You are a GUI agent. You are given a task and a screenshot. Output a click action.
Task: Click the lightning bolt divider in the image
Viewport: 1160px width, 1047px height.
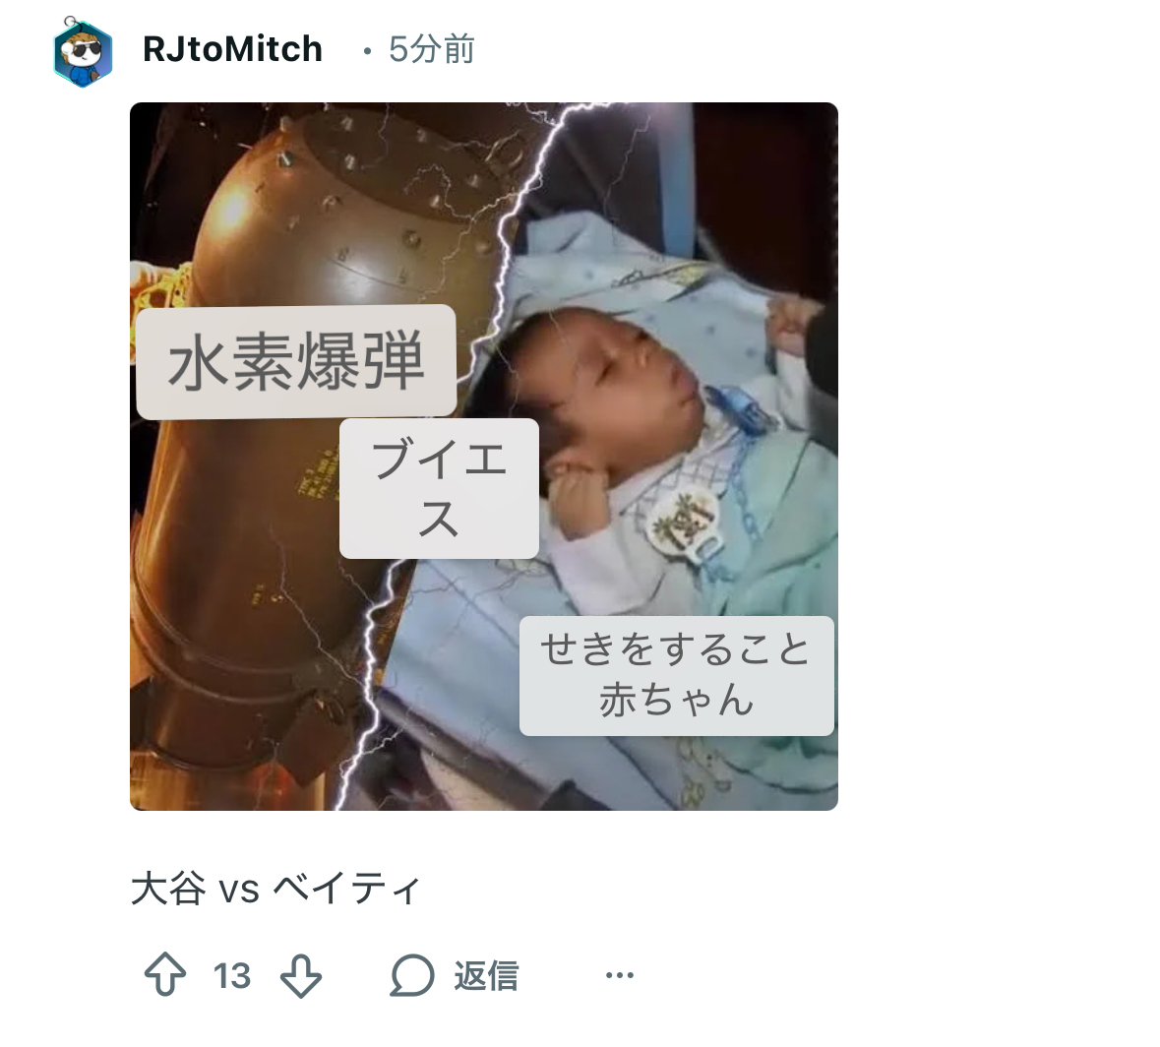click(x=473, y=444)
